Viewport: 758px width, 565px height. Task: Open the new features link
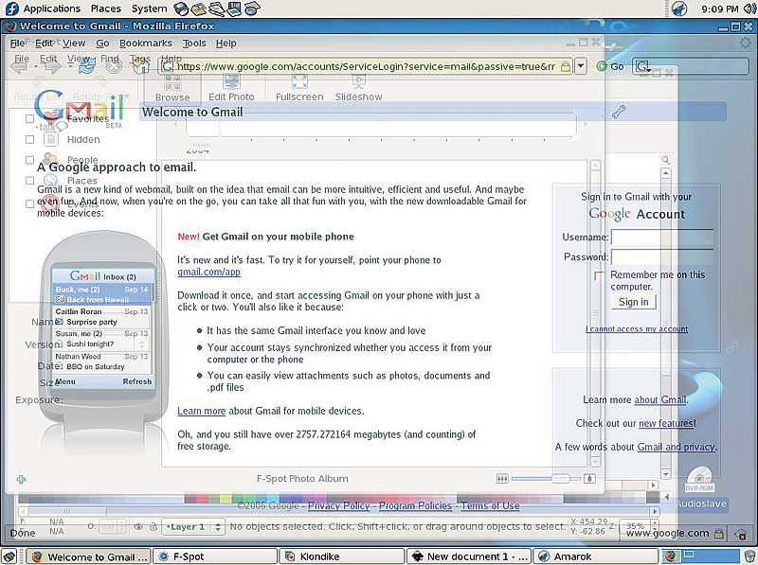pyautogui.click(x=666, y=423)
